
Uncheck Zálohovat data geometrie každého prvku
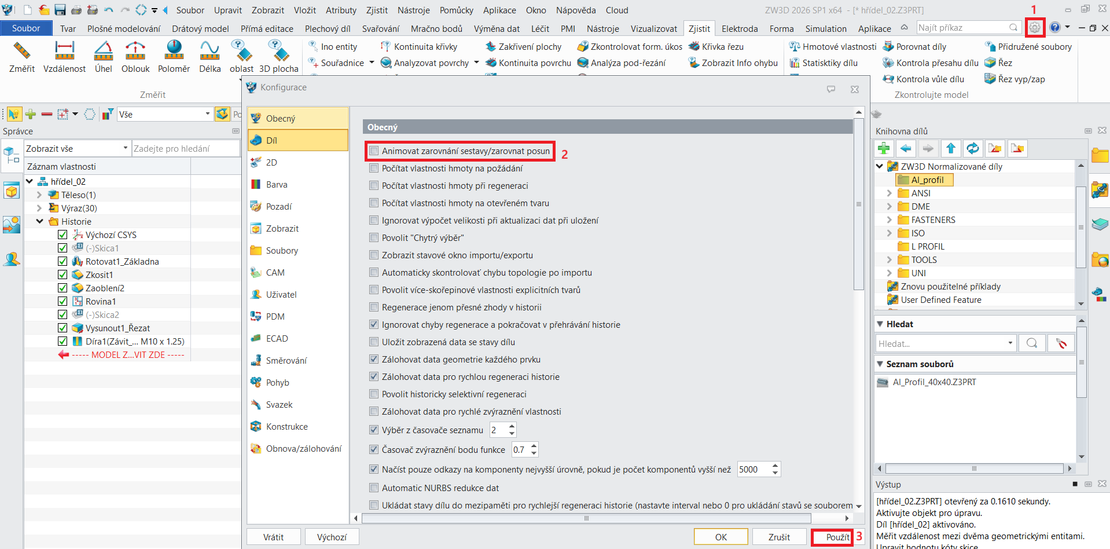[374, 360]
